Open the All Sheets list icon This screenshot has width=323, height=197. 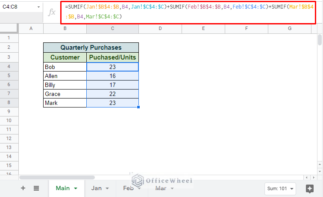click(x=36, y=188)
